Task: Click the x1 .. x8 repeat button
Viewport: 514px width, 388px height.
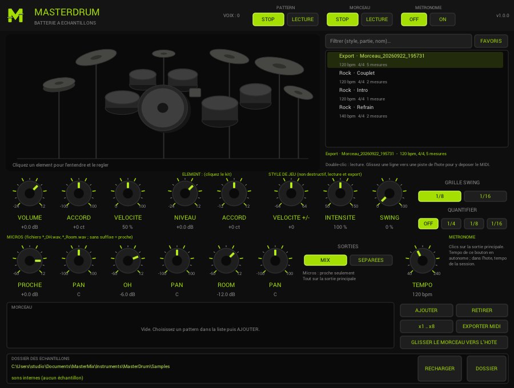Action: point(426,326)
